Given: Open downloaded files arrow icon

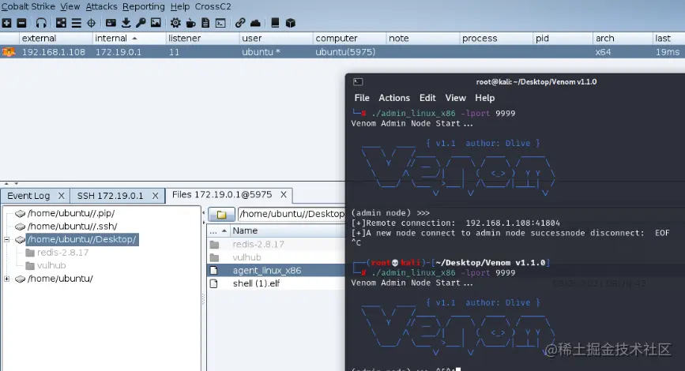Looking at the screenshot, I should [126, 23].
